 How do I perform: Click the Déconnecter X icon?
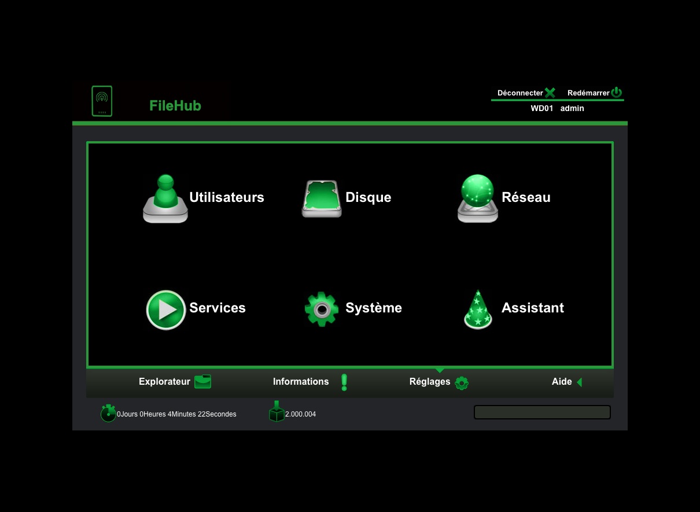point(550,93)
